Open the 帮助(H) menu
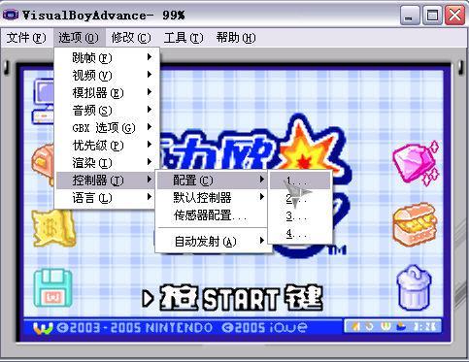 click(x=236, y=38)
